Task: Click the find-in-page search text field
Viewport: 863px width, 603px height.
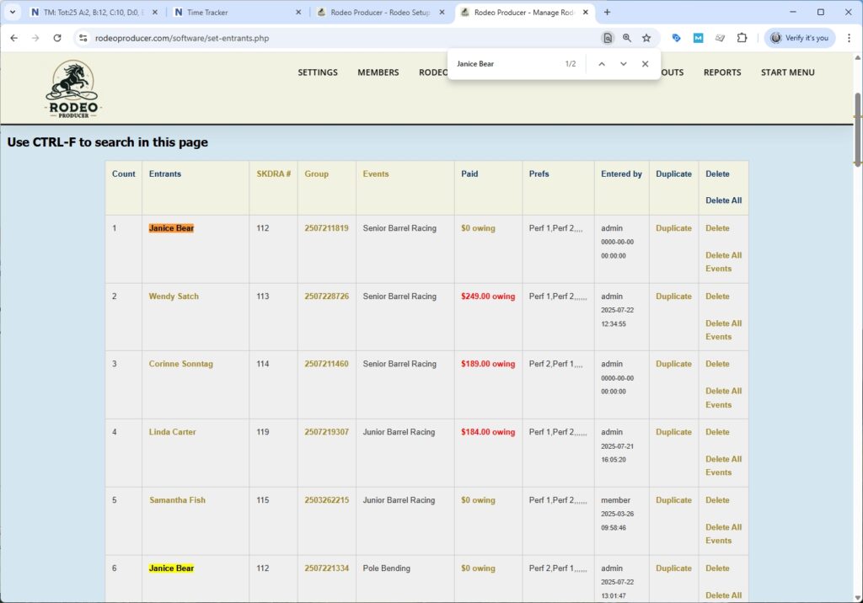Action: 506,64
